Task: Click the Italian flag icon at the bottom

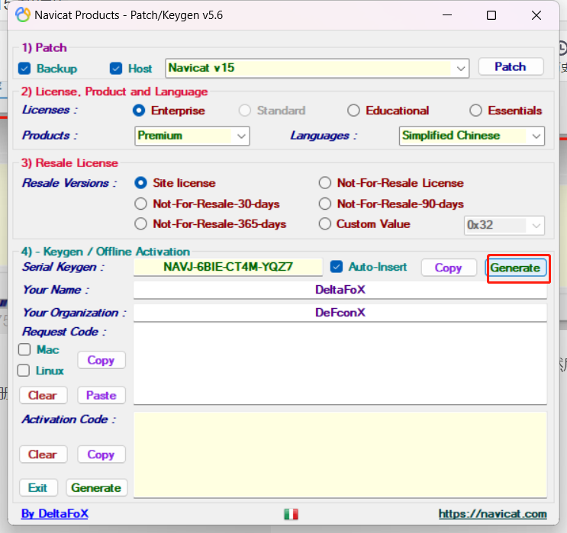Action: (x=290, y=514)
